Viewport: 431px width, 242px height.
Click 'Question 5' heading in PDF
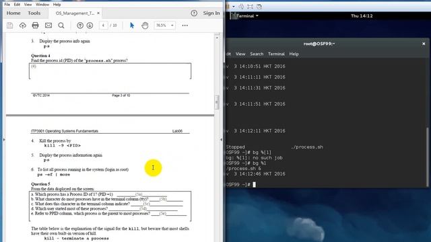tap(40, 184)
